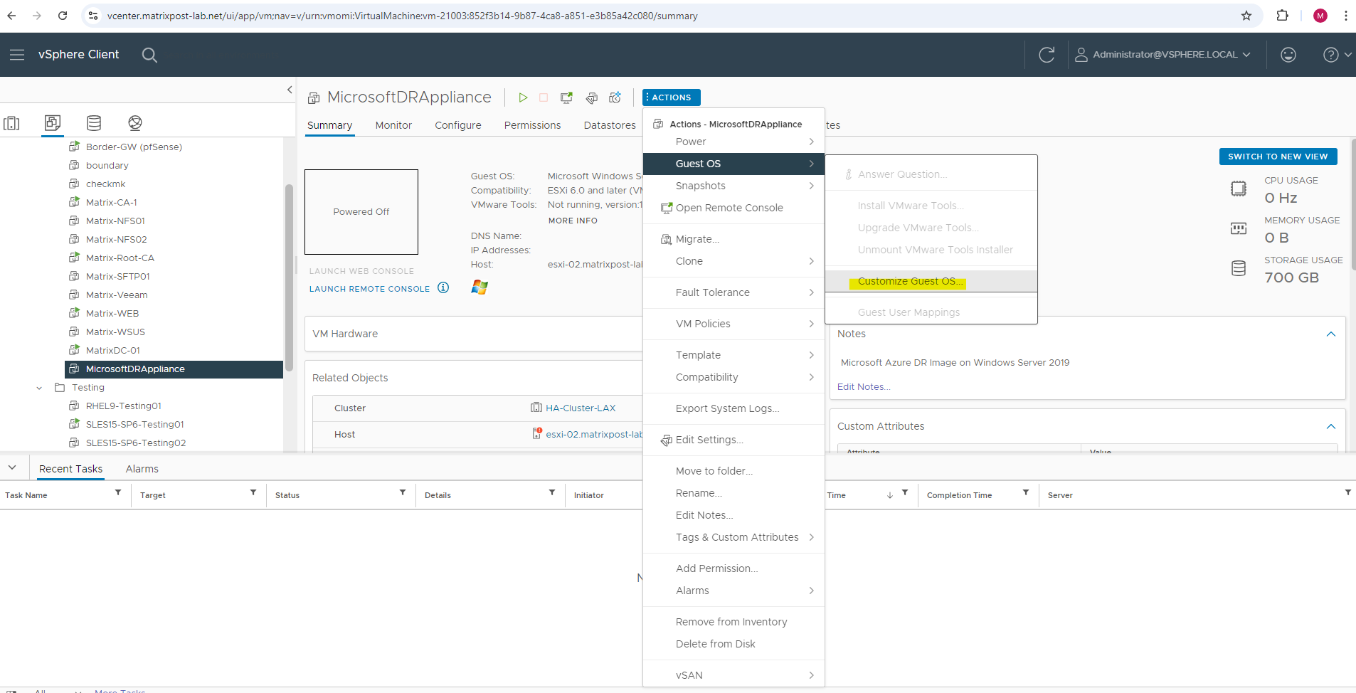1356x693 pixels.
Task: Choose Customize Guest OS from the menu
Action: [x=910, y=280]
